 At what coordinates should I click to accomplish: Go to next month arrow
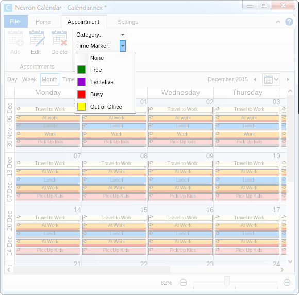[x=288, y=79]
